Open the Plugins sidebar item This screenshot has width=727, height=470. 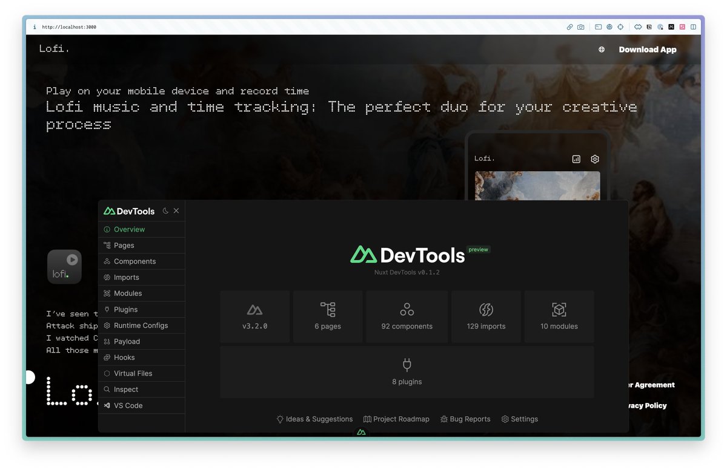(x=142, y=310)
